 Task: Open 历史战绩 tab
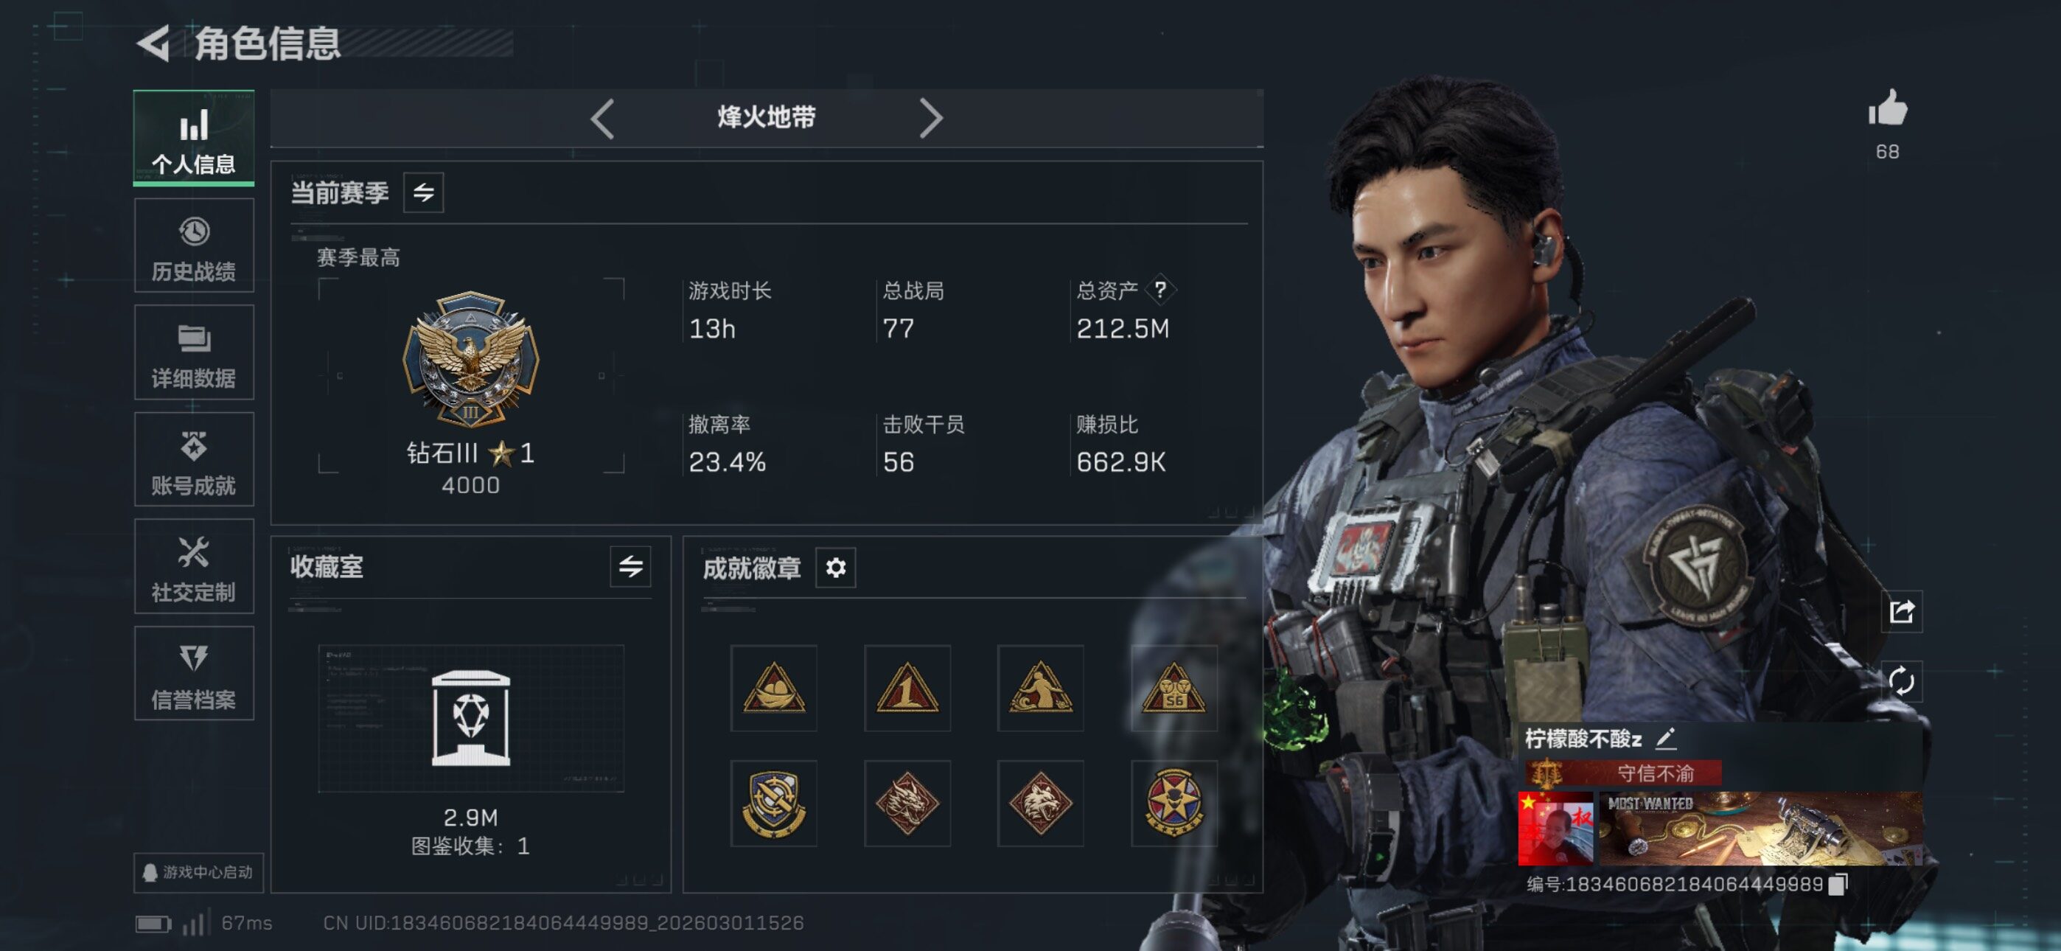coord(195,245)
